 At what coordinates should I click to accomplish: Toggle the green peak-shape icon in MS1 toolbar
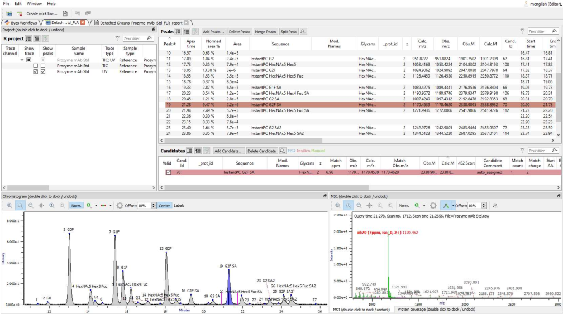click(x=446, y=205)
